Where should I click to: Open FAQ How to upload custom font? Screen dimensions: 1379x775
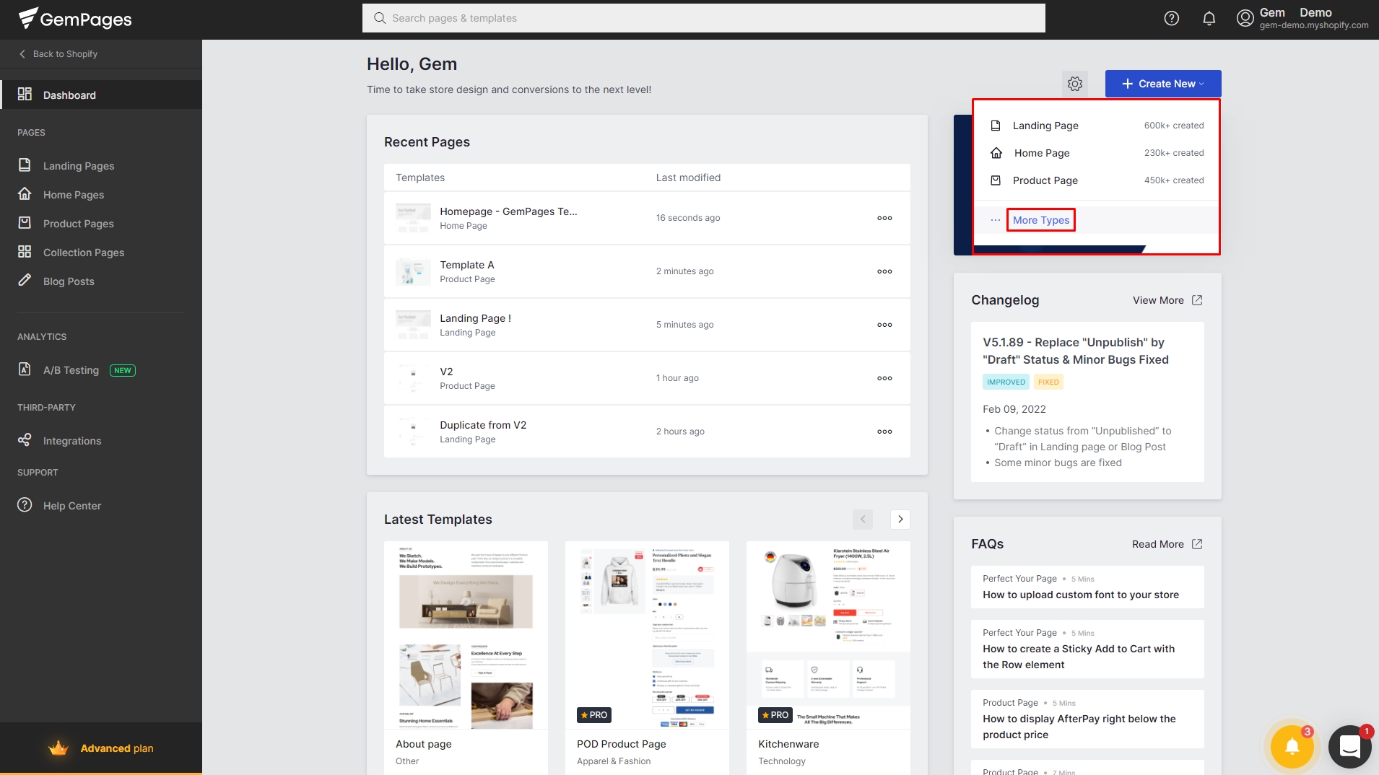(x=1087, y=587)
